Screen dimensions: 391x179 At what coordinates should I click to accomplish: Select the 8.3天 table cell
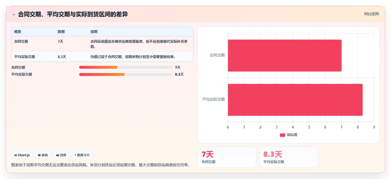pos(62,57)
